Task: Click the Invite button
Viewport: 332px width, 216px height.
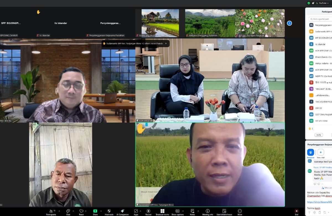Action: (319, 135)
